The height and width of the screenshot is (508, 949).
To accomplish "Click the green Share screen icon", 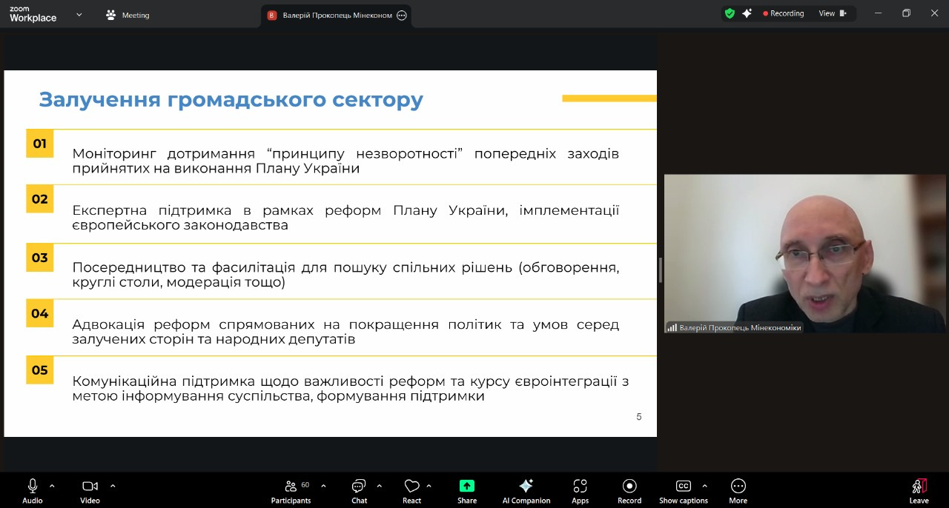I will coord(466,486).
